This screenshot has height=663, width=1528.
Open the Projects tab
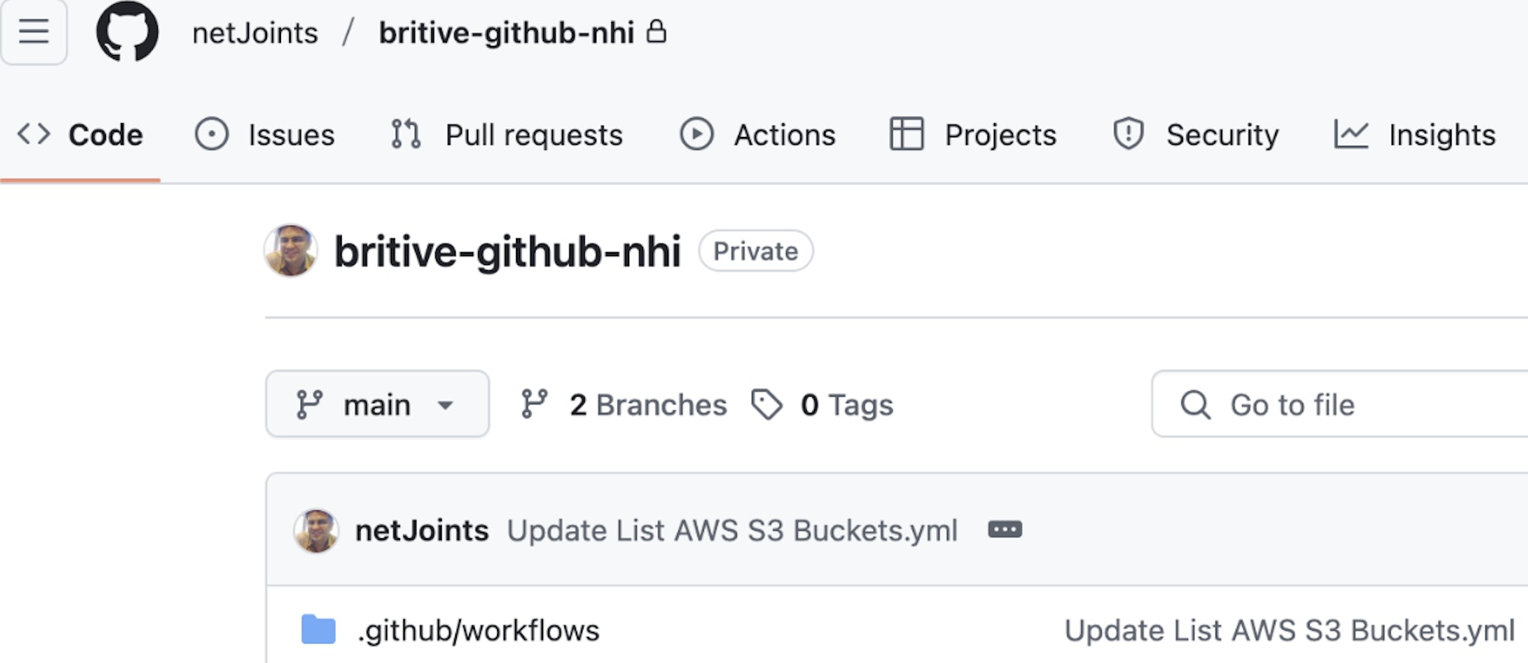click(x=973, y=135)
